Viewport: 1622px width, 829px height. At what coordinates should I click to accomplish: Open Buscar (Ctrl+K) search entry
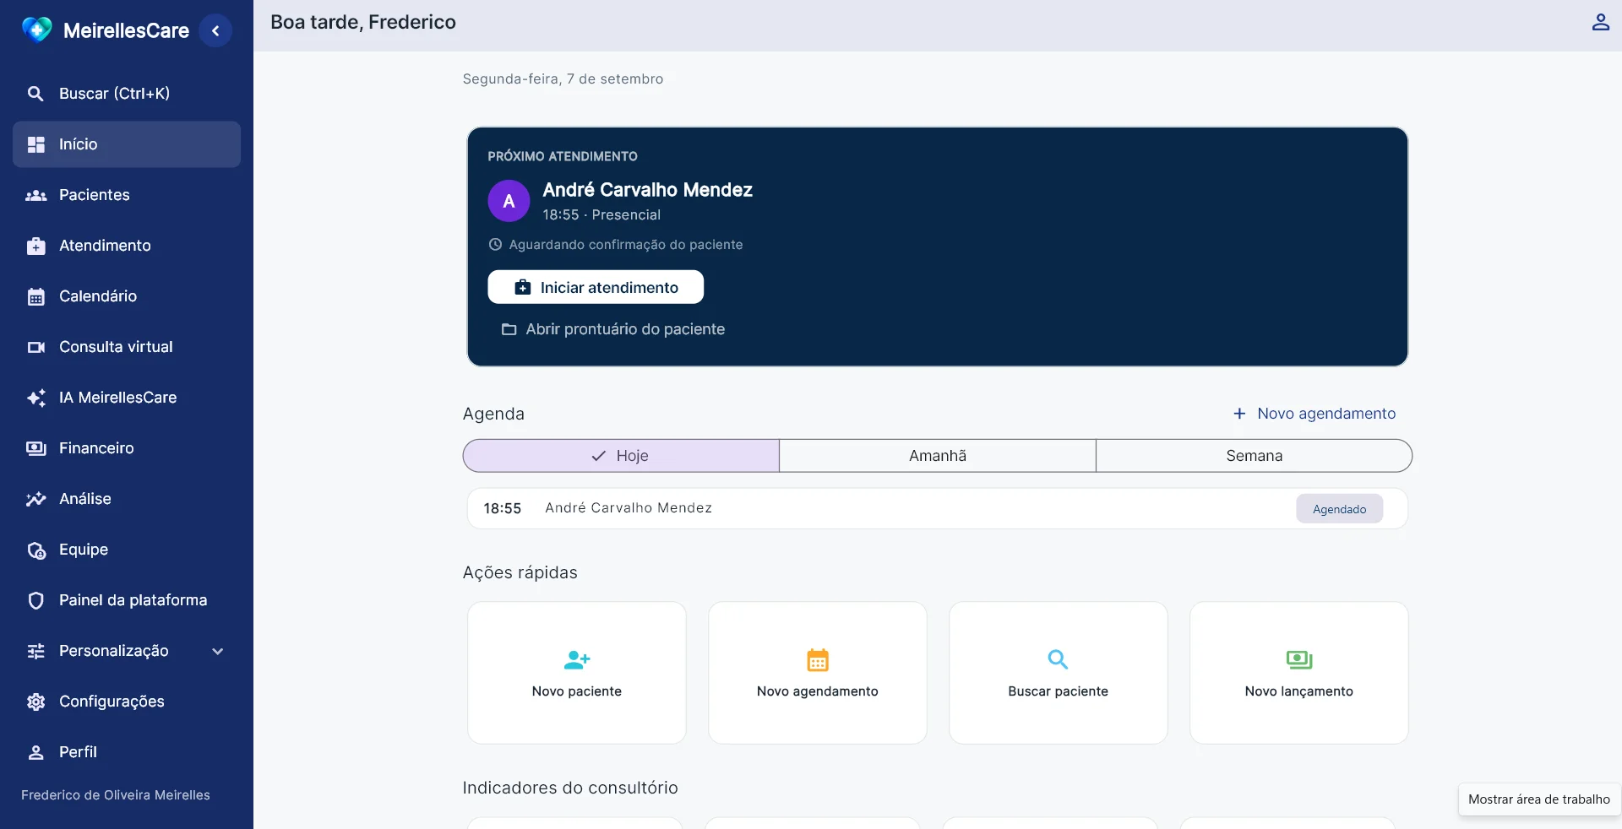coord(127,94)
